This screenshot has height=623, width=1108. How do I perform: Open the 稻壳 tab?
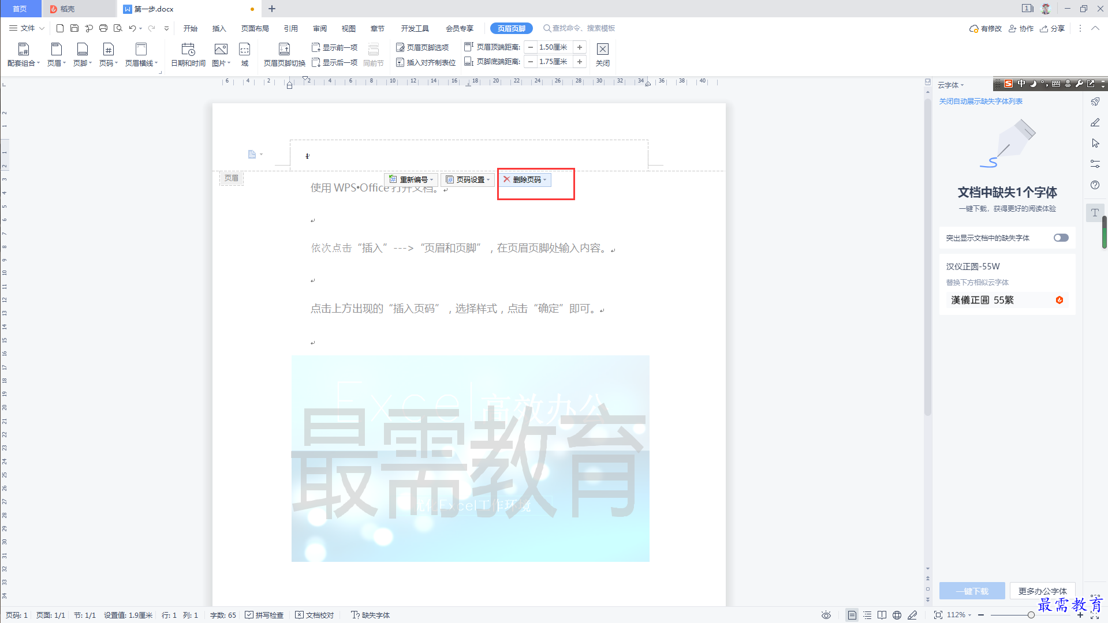pos(79,9)
